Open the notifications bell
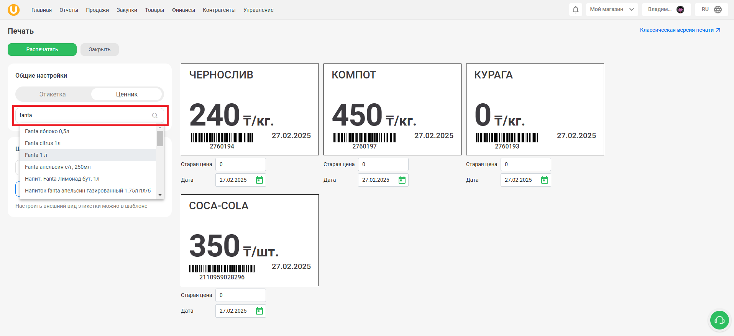The width and height of the screenshot is (734, 336). (x=576, y=10)
